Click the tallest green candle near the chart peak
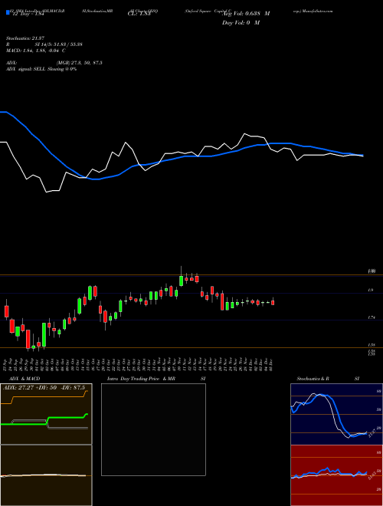The width and height of the screenshot is (383, 506). pos(182,281)
